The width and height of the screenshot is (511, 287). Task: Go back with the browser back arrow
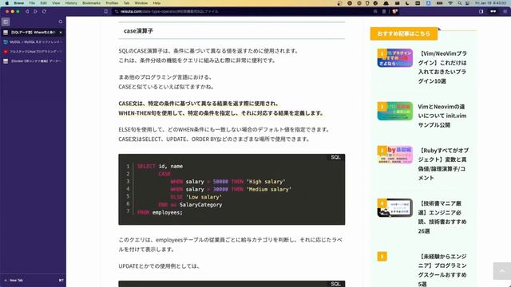pos(27,11)
